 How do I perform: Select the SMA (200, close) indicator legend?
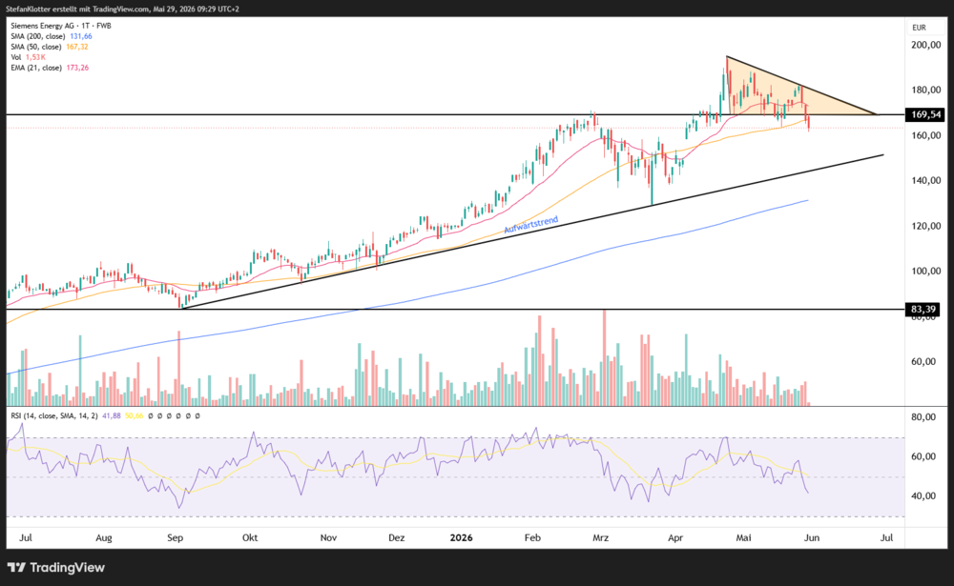point(52,36)
